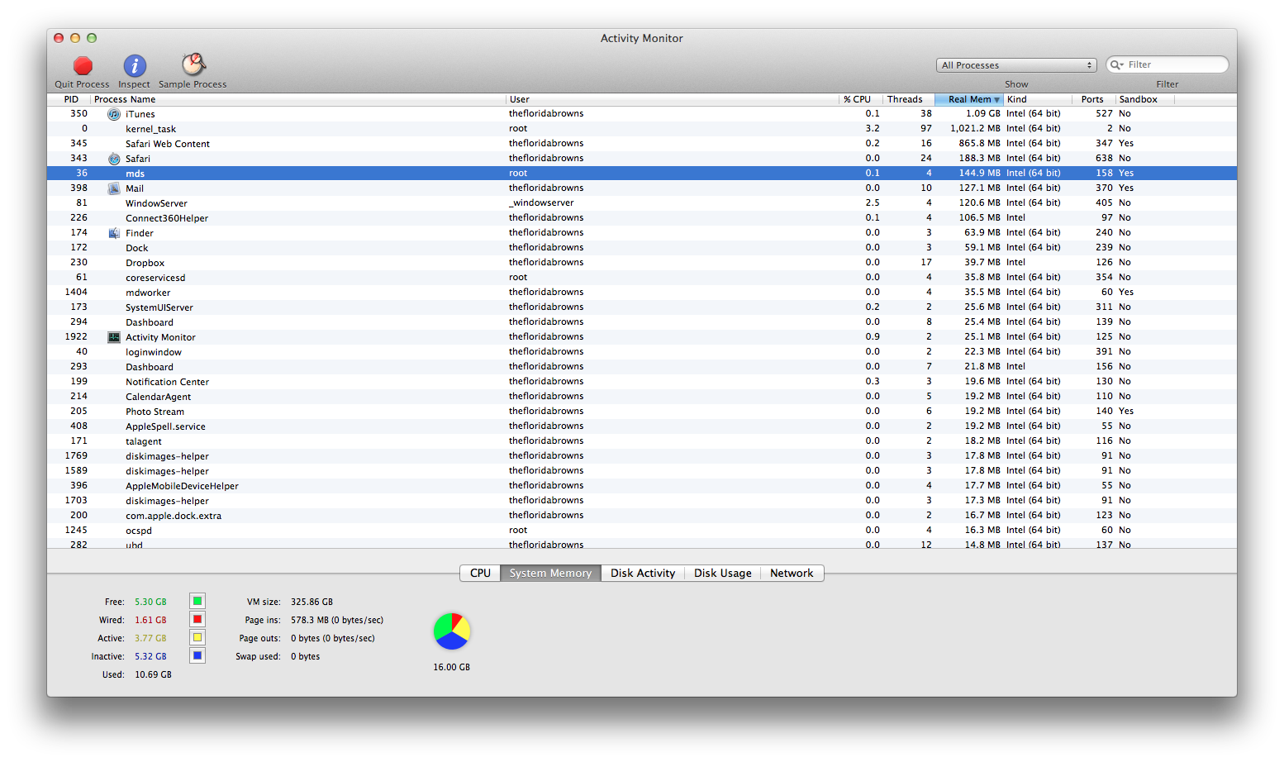
Task: Select the SystemUIServer process
Action: (642, 307)
